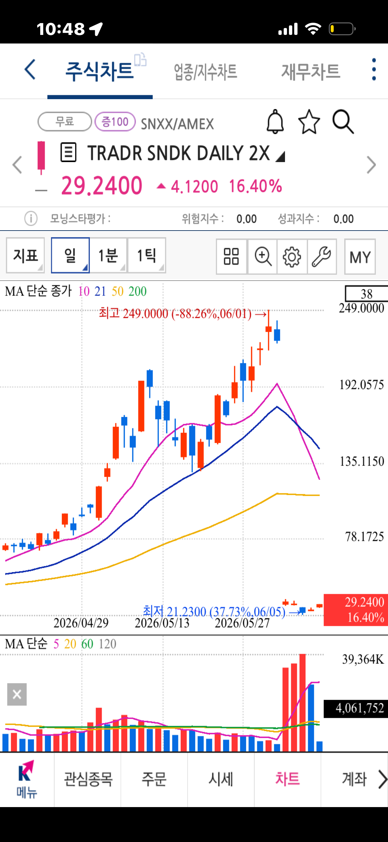Tap the chart zoom-in magnifier icon

tap(262, 257)
